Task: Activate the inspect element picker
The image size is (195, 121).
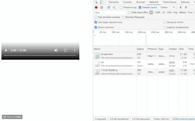Action: (x=96, y=2)
